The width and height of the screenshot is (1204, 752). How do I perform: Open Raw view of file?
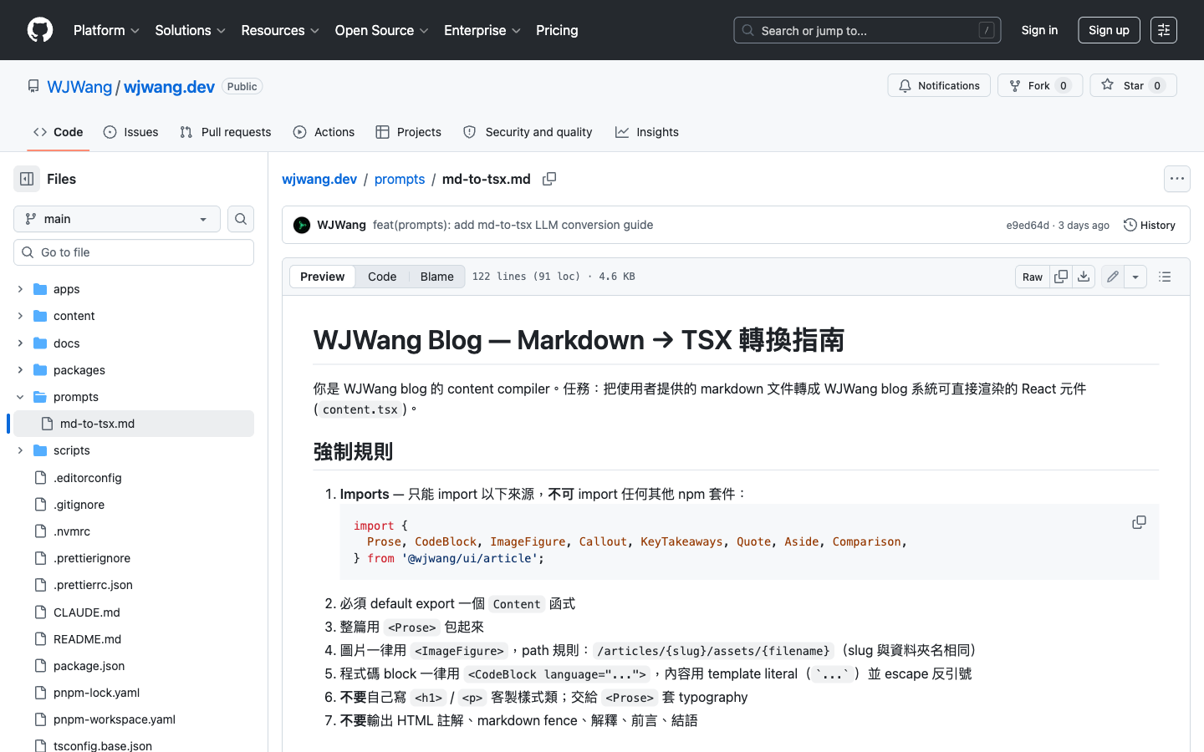(x=1033, y=277)
